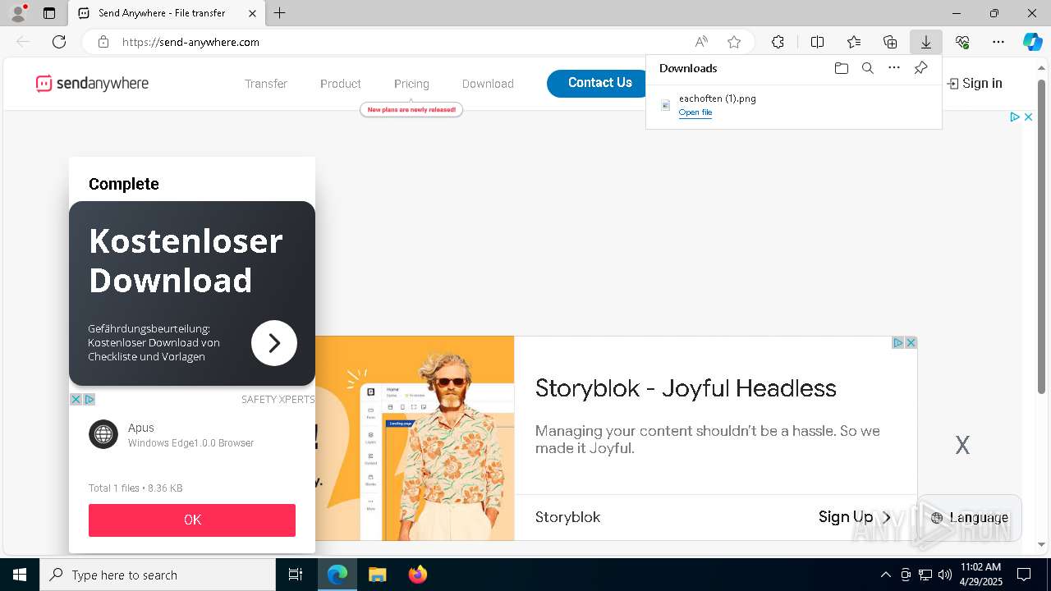
Task: Open the Pricing menu item
Action: (411, 84)
